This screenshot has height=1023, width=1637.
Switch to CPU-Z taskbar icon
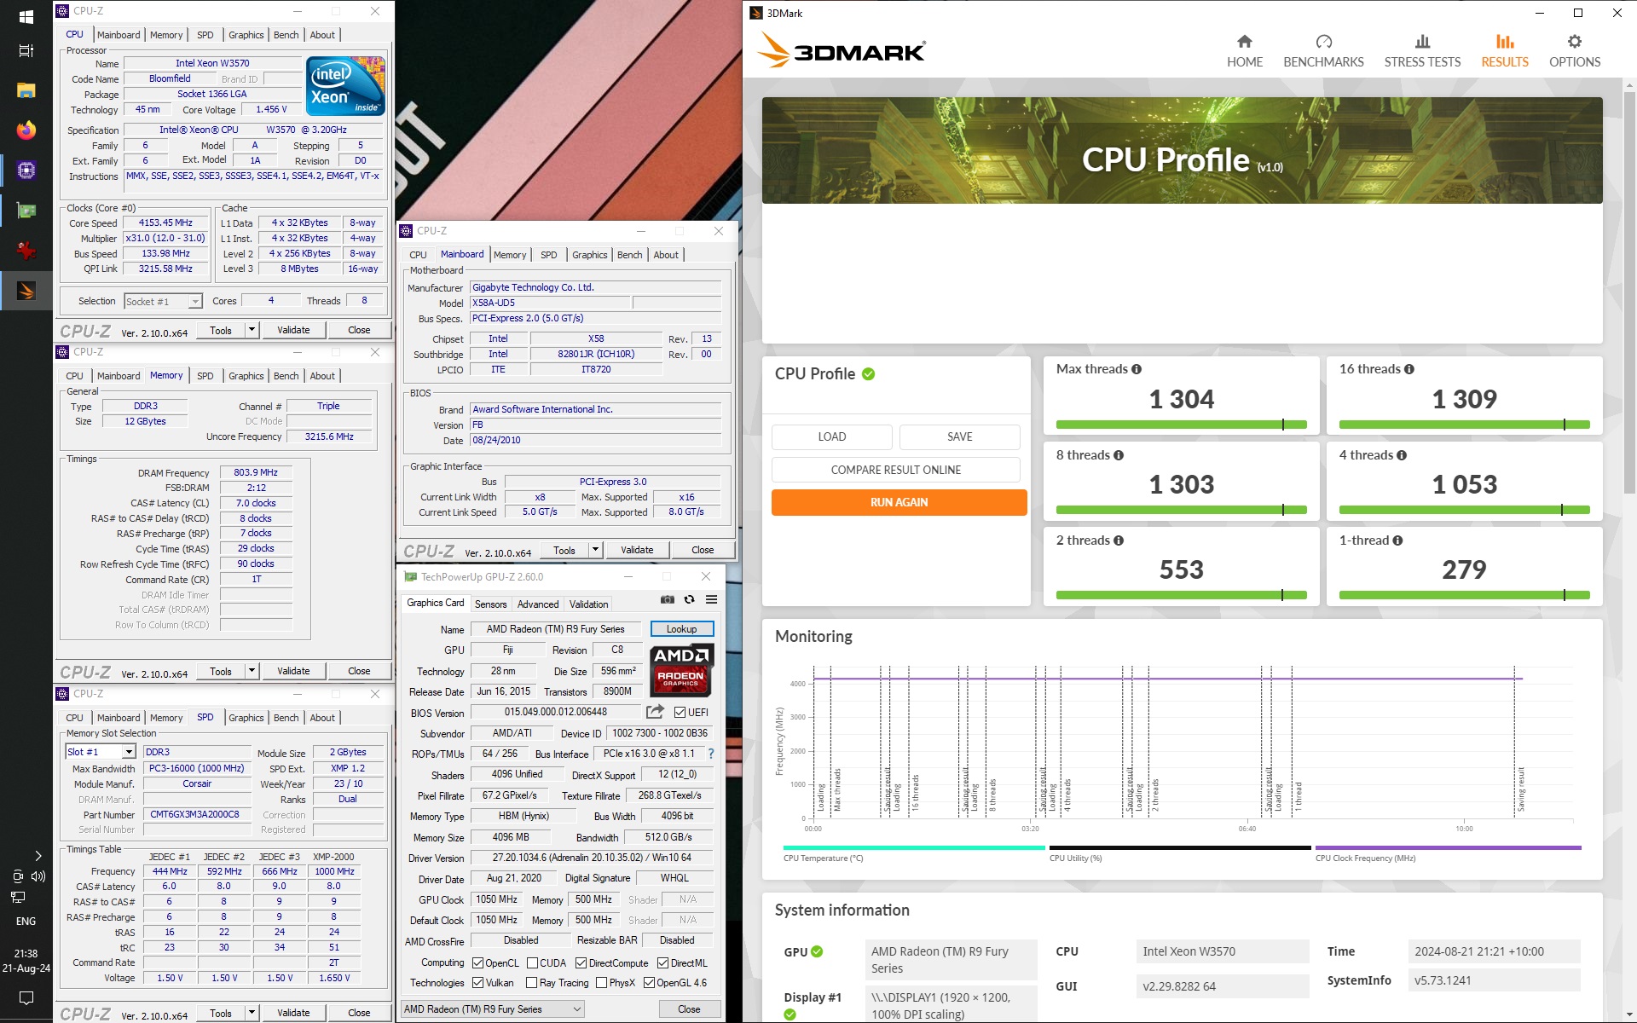point(26,170)
